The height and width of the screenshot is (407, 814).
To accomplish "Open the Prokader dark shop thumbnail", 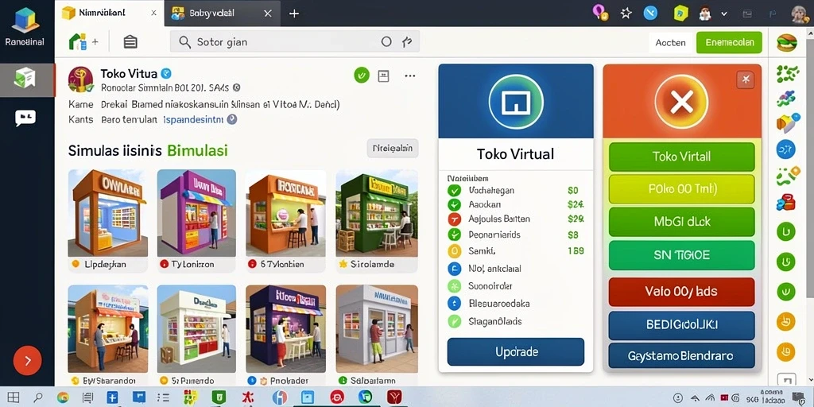I will point(285,328).
